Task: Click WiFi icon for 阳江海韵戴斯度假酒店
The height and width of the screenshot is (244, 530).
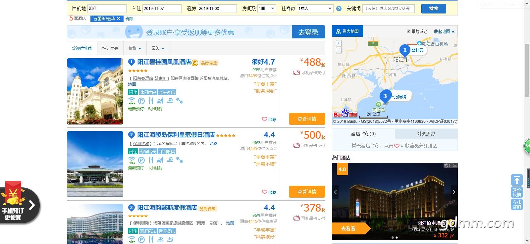Action: pyautogui.click(x=132, y=239)
